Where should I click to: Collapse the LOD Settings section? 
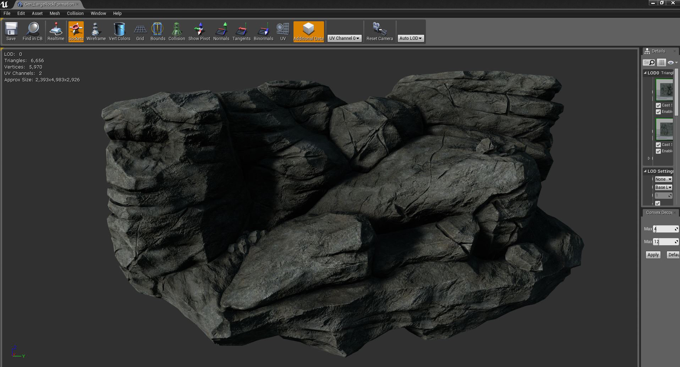[645, 171]
